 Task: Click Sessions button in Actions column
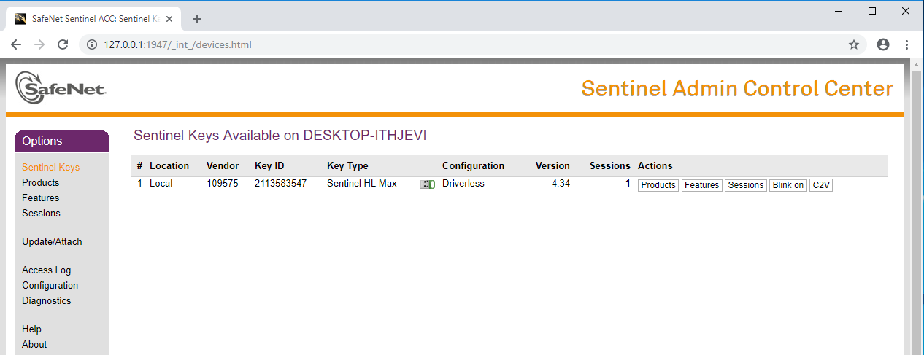(745, 185)
